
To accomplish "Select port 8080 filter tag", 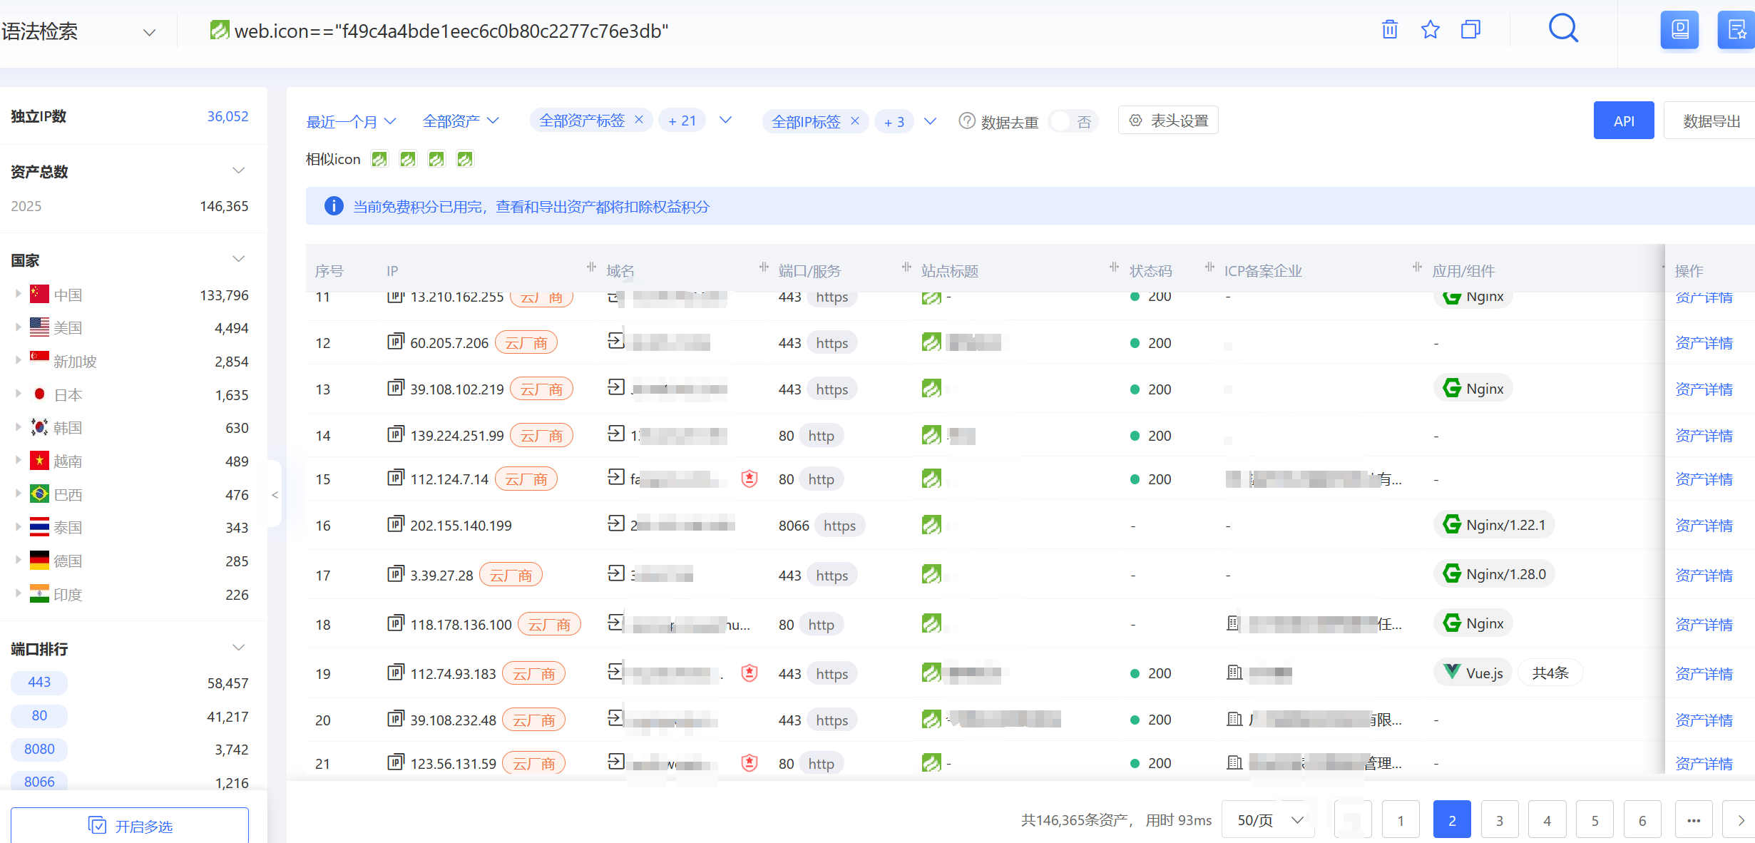I will 39,749.
